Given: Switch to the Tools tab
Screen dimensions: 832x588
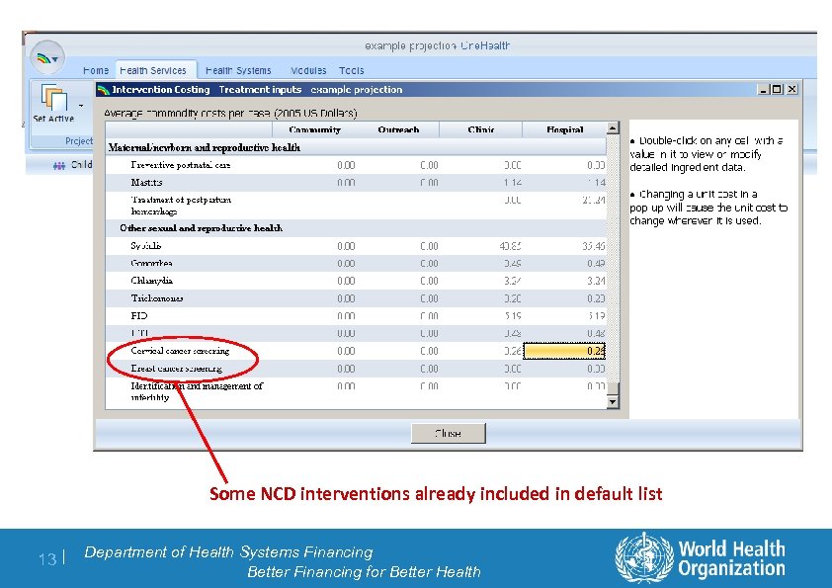Looking at the screenshot, I should pyautogui.click(x=352, y=69).
